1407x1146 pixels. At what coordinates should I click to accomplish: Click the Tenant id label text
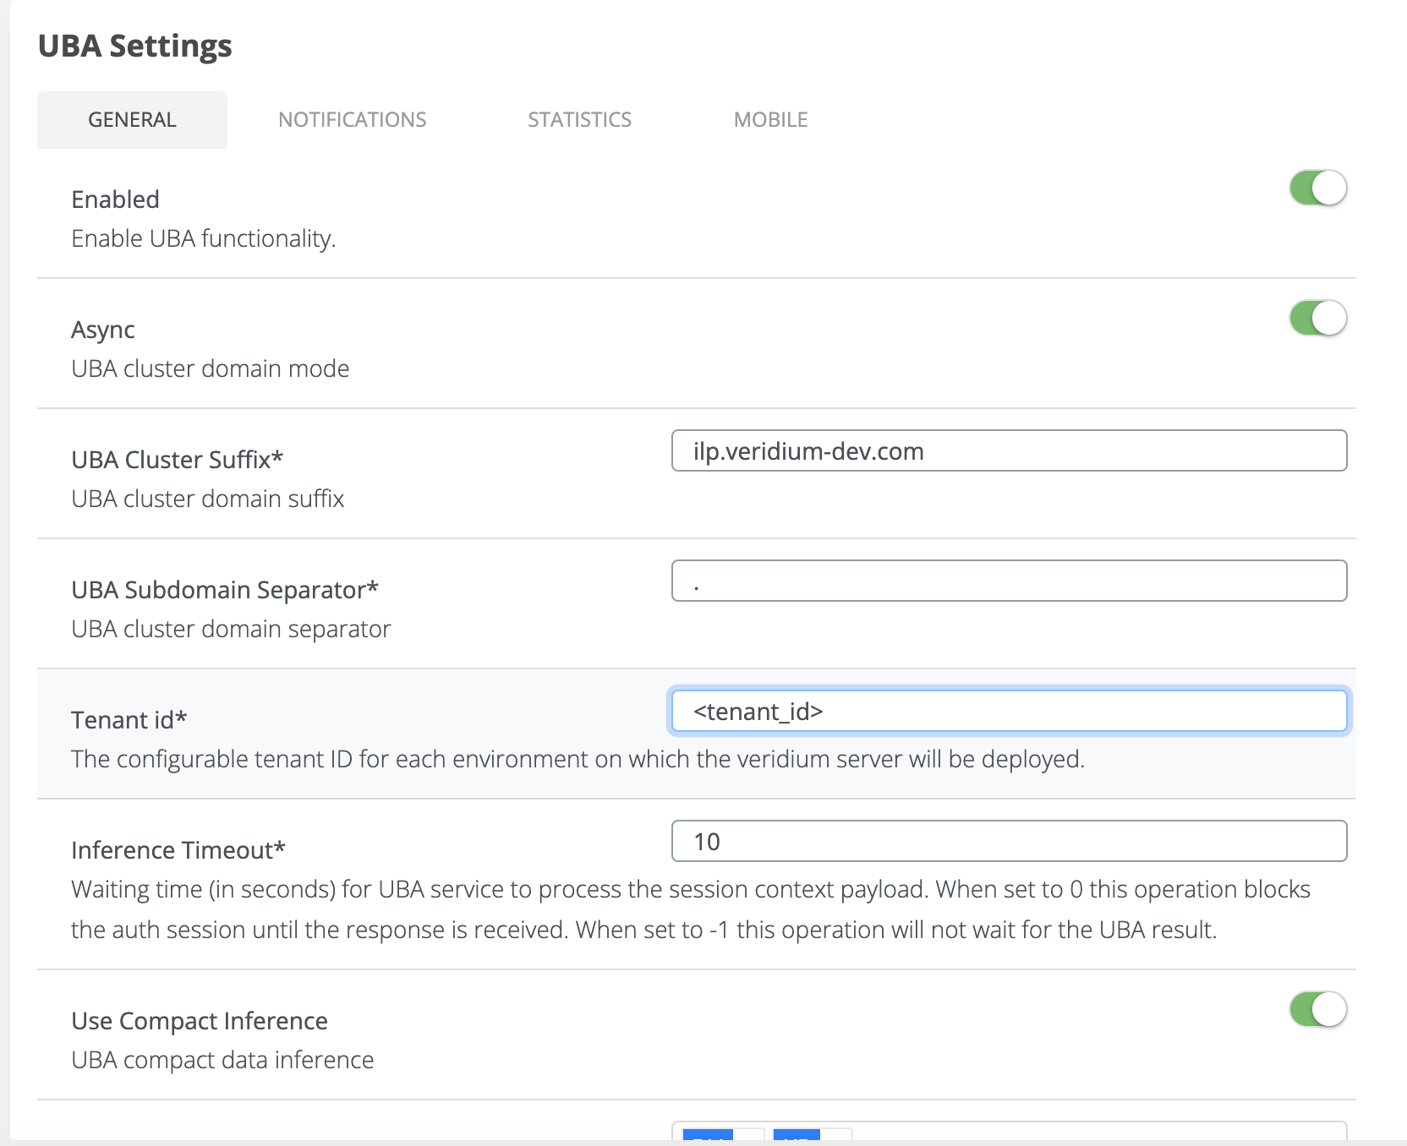(129, 720)
